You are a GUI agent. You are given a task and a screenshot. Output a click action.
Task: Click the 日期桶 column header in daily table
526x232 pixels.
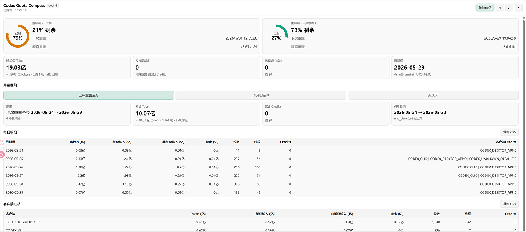click(x=11, y=142)
